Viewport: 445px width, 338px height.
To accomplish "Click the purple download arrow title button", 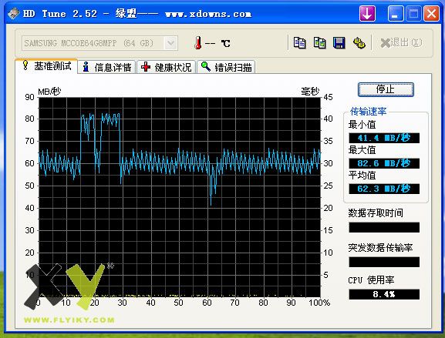I will coord(367,13).
